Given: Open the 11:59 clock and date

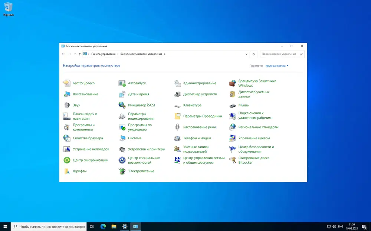Looking at the screenshot, I should [x=352, y=227].
